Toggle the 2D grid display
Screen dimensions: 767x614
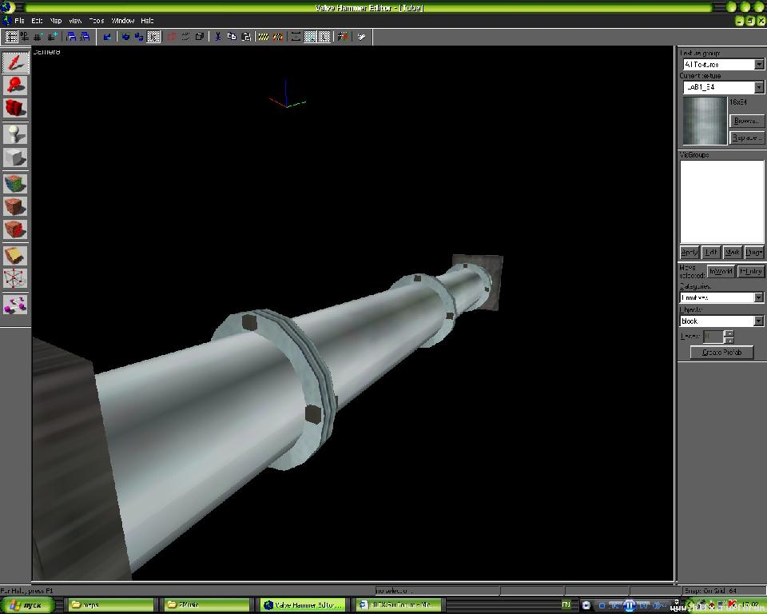pyautogui.click(x=12, y=37)
